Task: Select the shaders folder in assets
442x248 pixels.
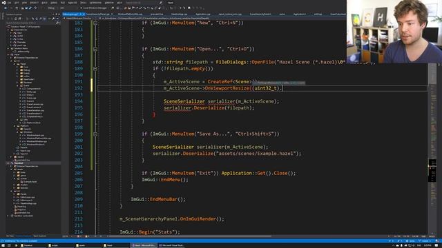Action: (24, 185)
